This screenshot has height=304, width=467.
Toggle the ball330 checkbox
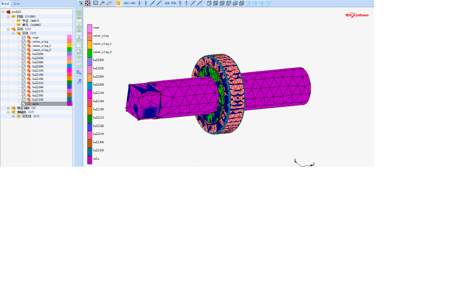23,100
